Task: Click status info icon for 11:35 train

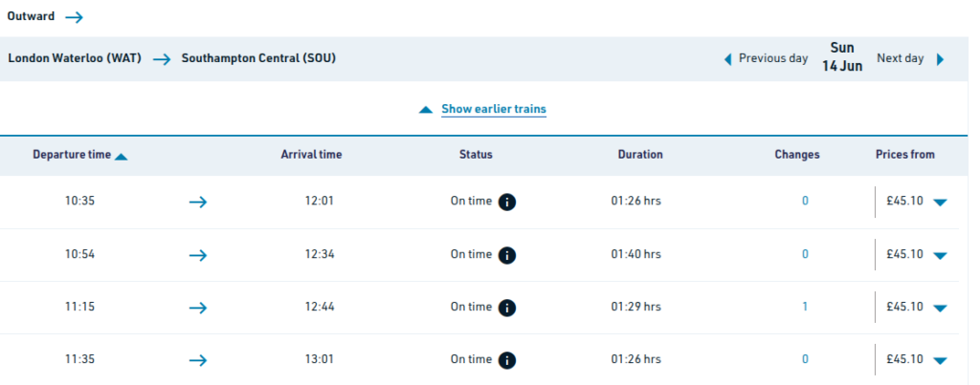Action: (507, 360)
